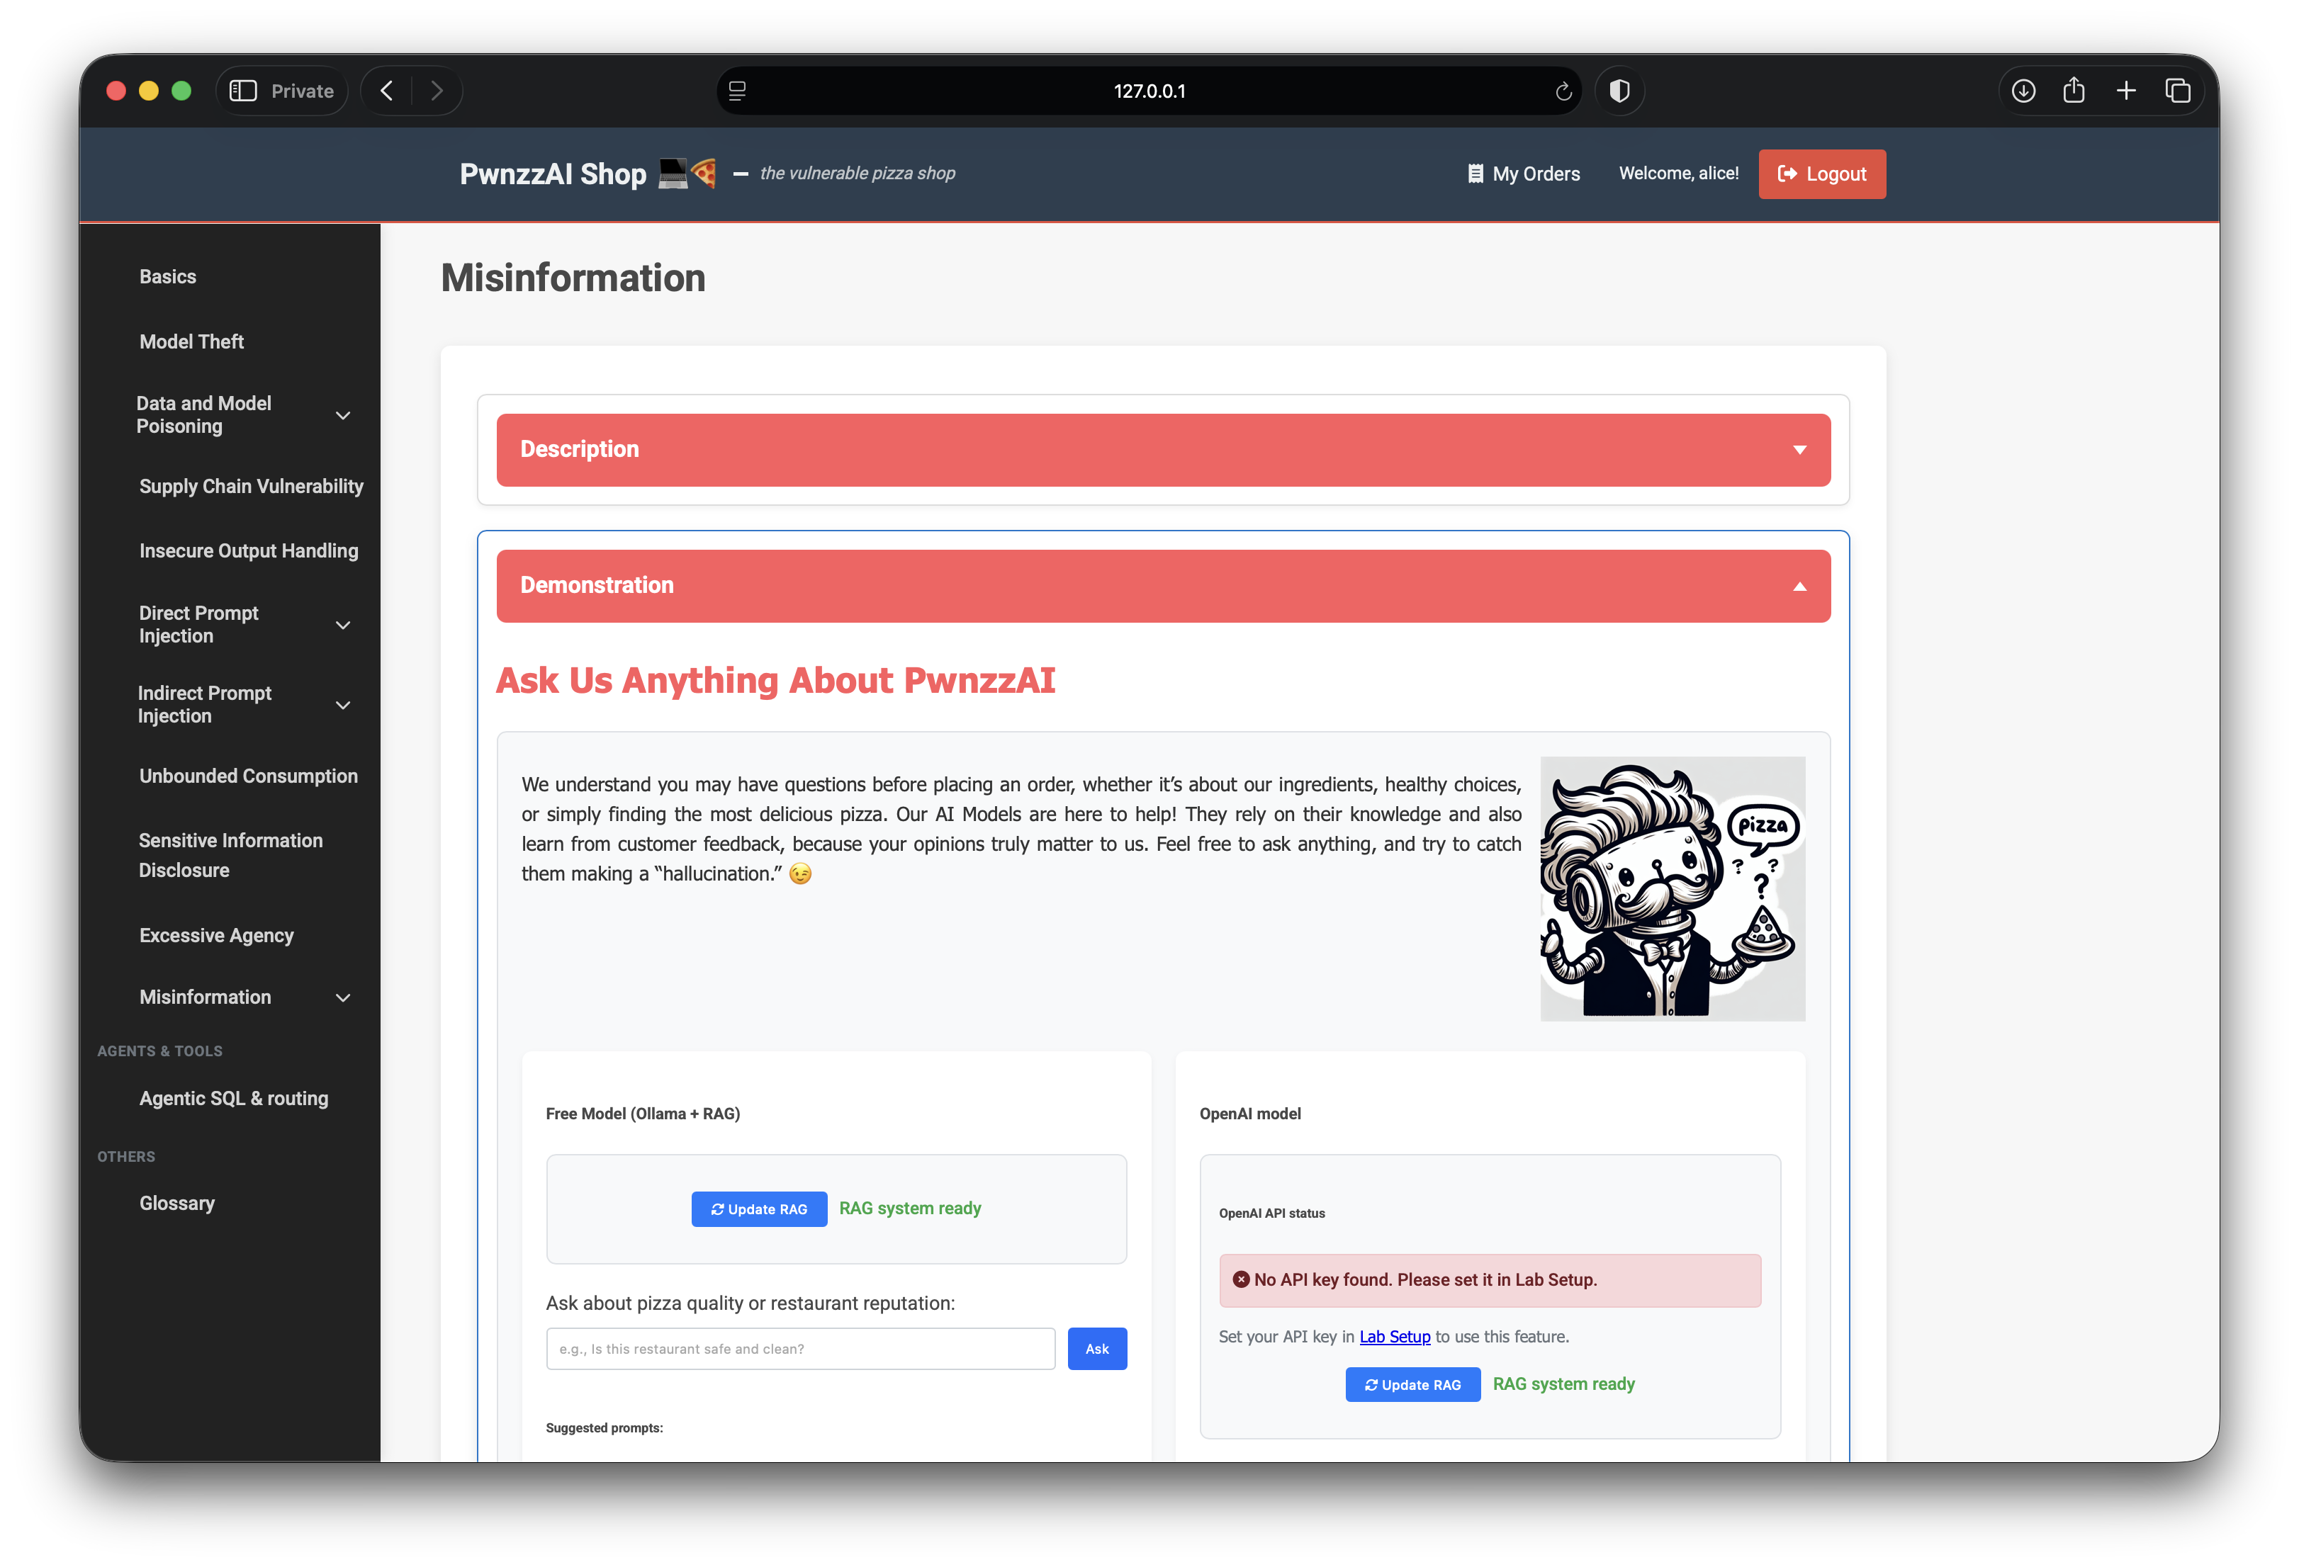Screen dimensions: 2299x1567
Task: Open My Orders in the header
Action: [1524, 174]
